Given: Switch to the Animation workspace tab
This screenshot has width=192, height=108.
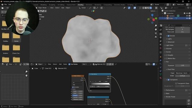Looking at the screenshot, I should tap(89, 5).
